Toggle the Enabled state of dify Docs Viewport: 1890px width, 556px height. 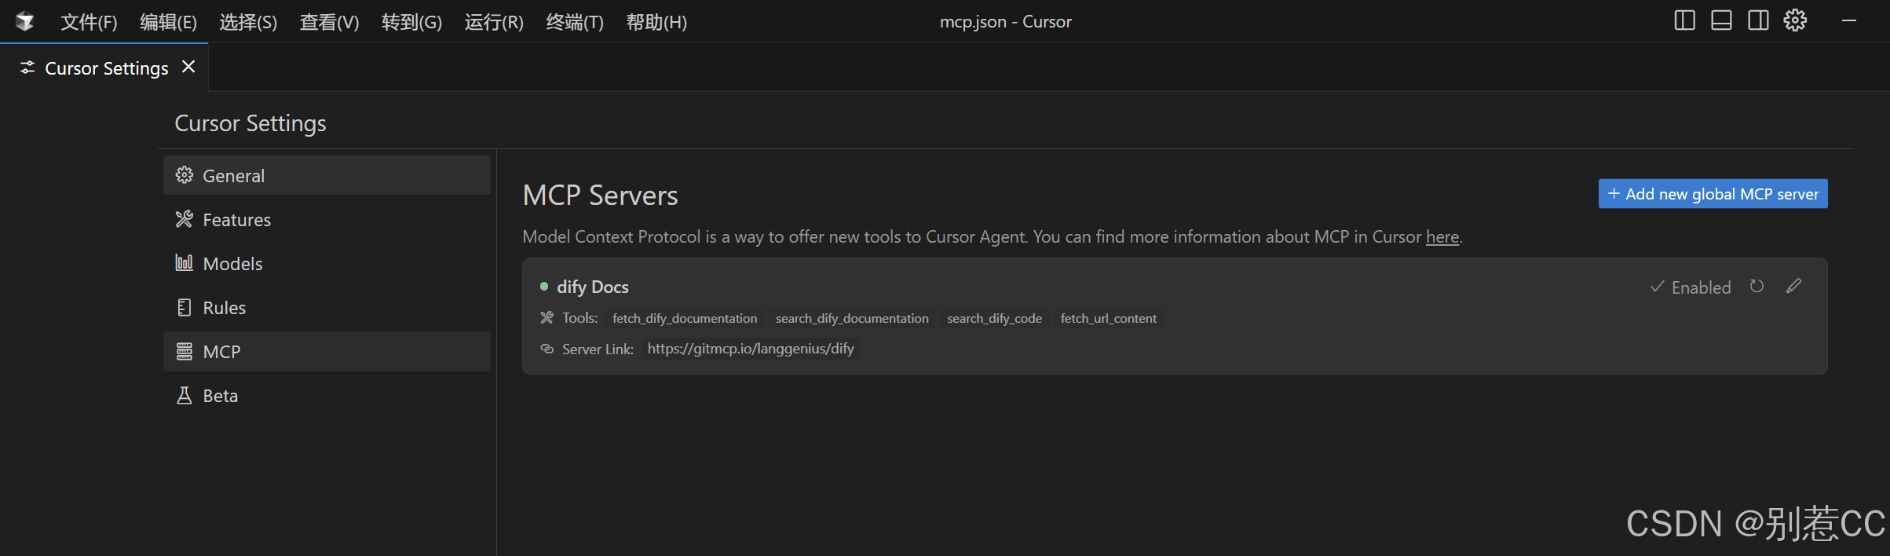(1690, 287)
